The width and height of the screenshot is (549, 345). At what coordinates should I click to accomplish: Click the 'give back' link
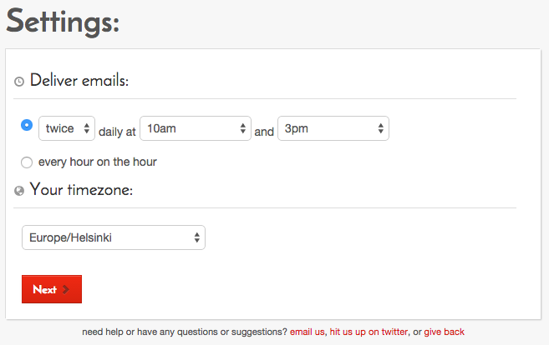click(x=444, y=332)
